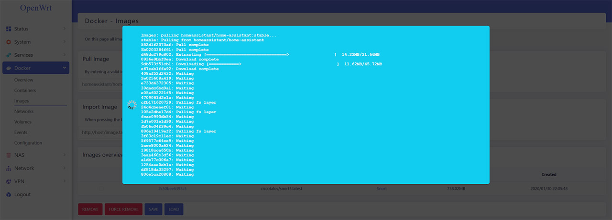Click log line '5b0203384f61: Pull complete'
Image resolution: width=612 pixels, height=220 pixels.
click(175, 50)
